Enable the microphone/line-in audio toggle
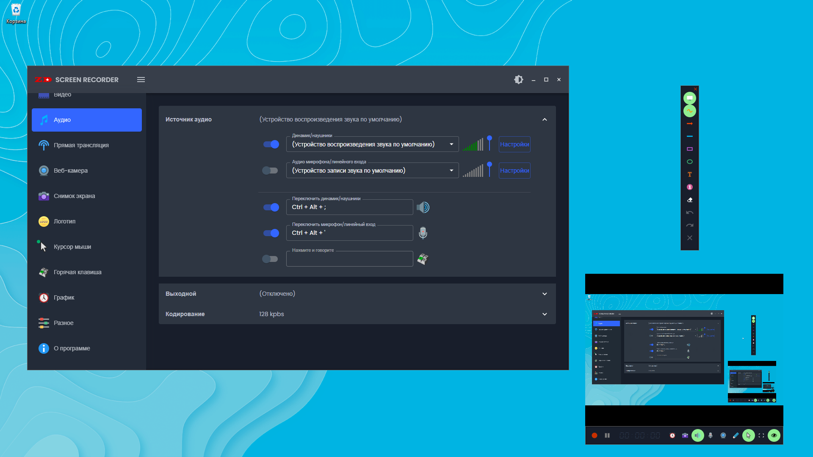This screenshot has height=457, width=813. coord(270,171)
